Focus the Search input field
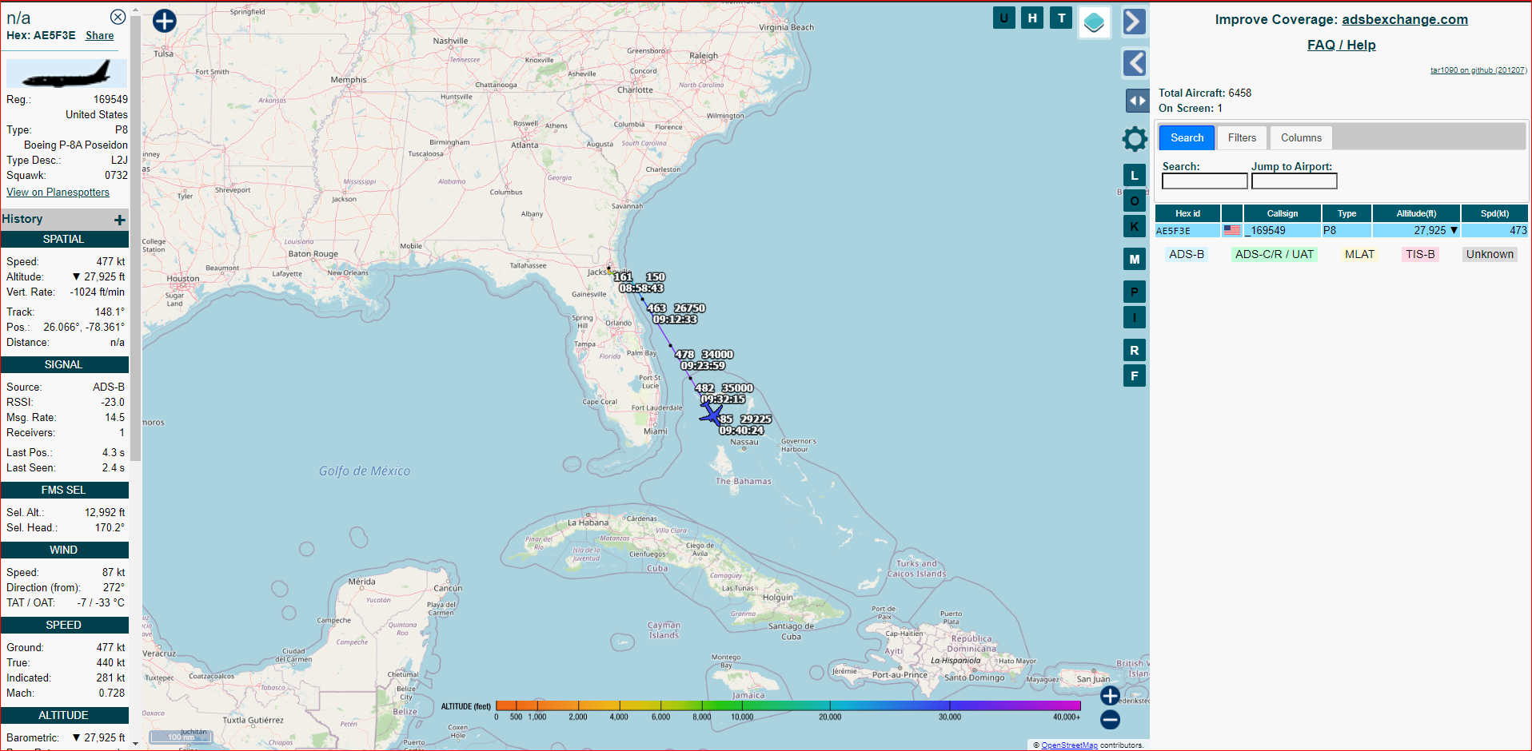This screenshot has width=1532, height=751. pos(1204,181)
